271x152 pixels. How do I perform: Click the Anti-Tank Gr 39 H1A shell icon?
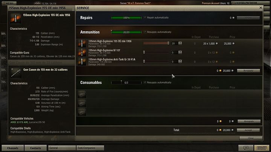tap(82, 61)
